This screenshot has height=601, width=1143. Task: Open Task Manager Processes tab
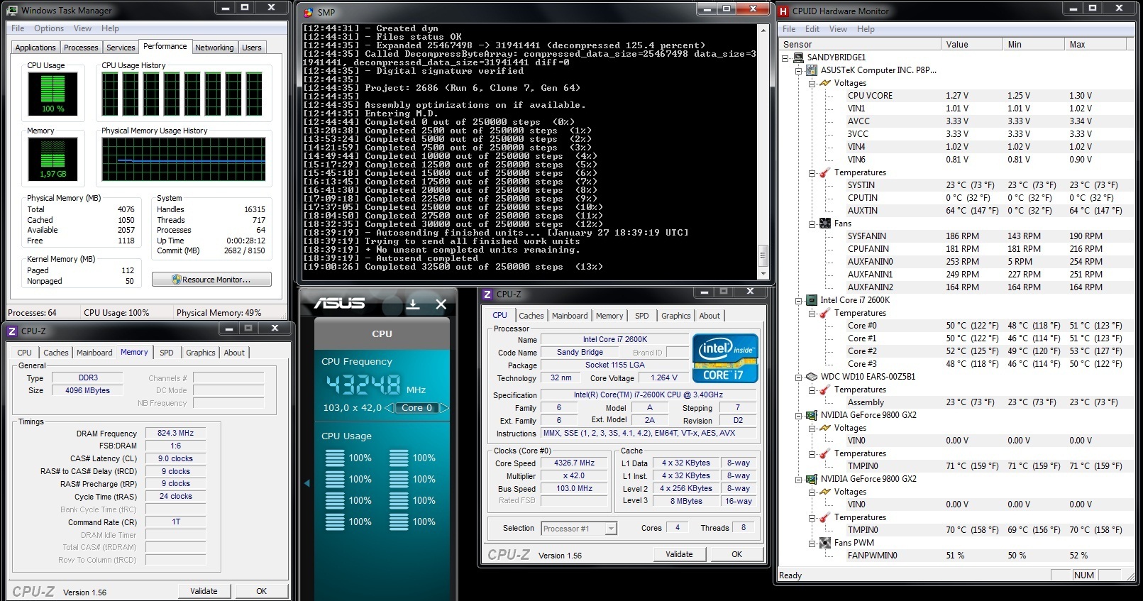click(x=81, y=48)
